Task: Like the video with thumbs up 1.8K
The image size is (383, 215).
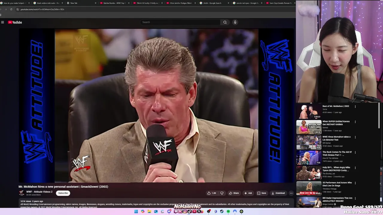Action: [212, 193]
